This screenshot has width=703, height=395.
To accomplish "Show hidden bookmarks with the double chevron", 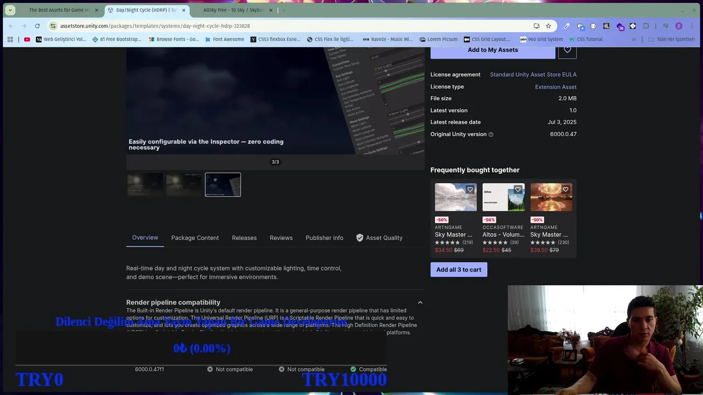I will [634, 39].
